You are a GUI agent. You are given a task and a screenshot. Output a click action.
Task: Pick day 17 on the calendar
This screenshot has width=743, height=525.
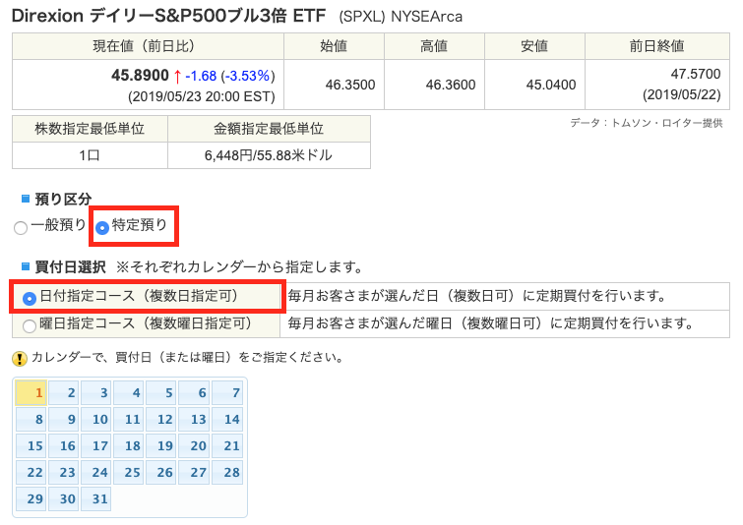96,446
